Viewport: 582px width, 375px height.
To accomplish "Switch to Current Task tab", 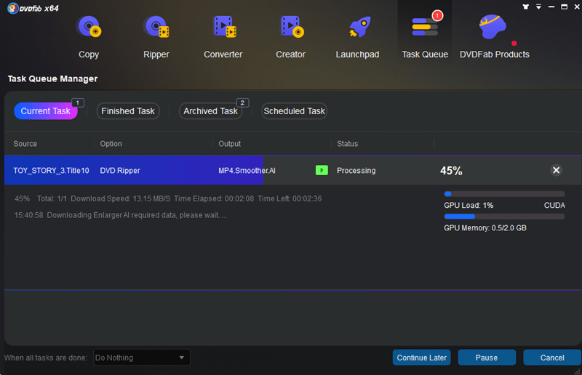I will (x=45, y=111).
